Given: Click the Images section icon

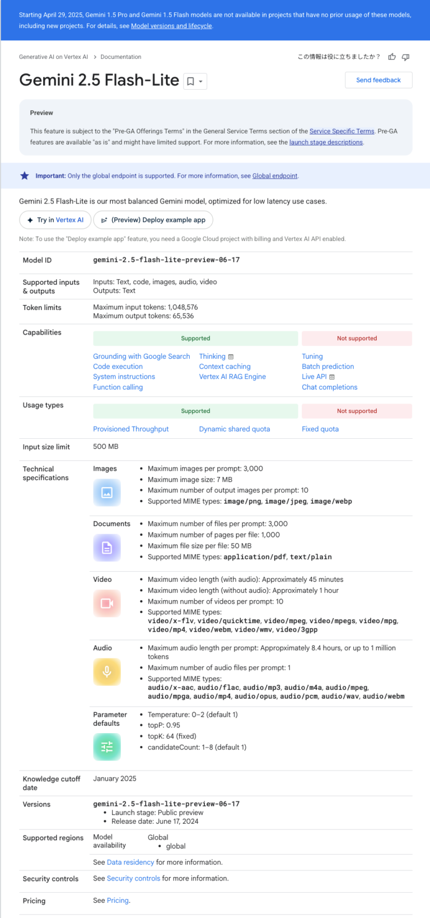Looking at the screenshot, I should pyautogui.click(x=107, y=493).
